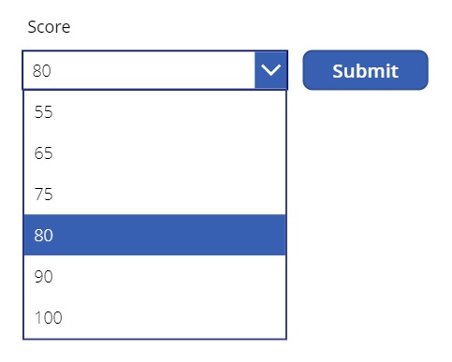452x362 pixels.
Task: Select the 100 score option
Action: tap(154, 317)
